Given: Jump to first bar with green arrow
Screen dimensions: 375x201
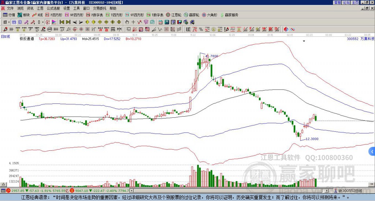Looking at the screenshot, I should pyautogui.click(x=62, y=22).
